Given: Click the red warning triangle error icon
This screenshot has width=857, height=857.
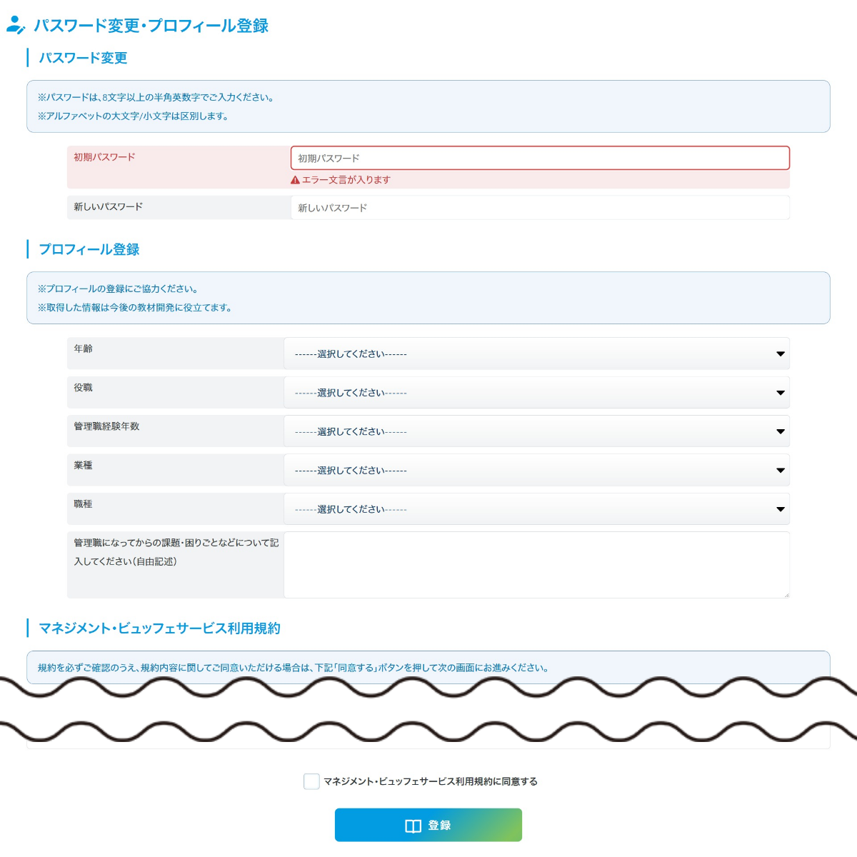Looking at the screenshot, I should [295, 180].
